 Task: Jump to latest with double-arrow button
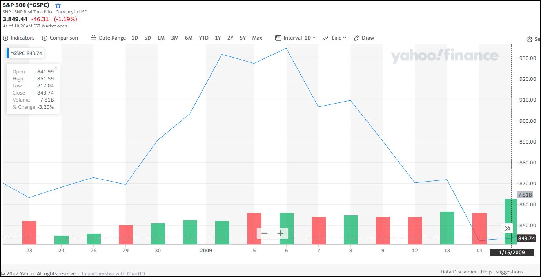click(507, 228)
